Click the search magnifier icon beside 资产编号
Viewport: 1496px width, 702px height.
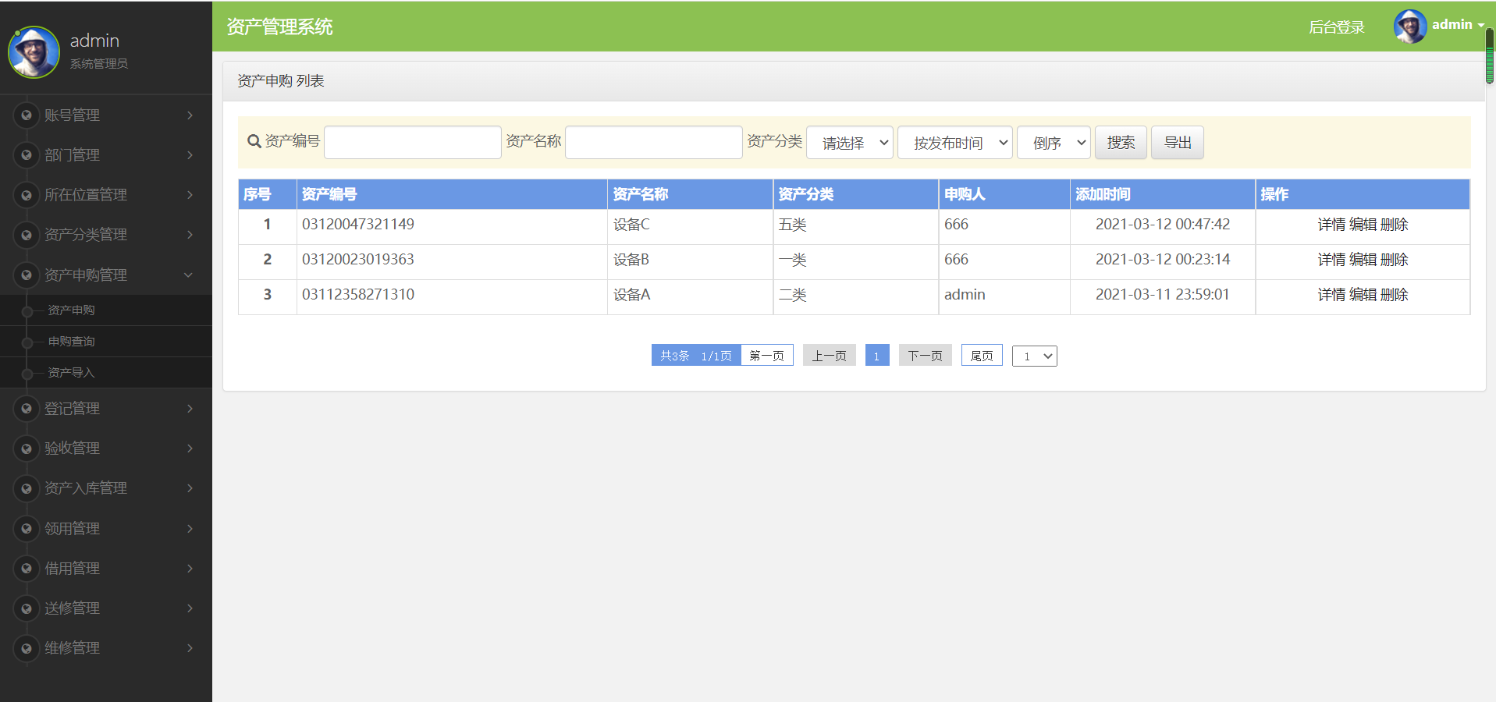[x=254, y=142]
